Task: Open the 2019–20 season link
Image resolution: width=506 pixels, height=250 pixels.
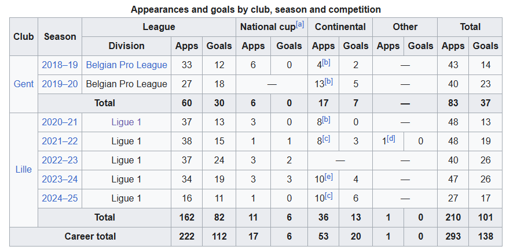Action: tap(60, 84)
